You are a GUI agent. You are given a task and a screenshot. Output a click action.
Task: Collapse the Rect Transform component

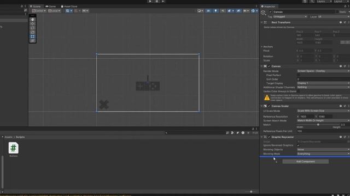point(262,22)
